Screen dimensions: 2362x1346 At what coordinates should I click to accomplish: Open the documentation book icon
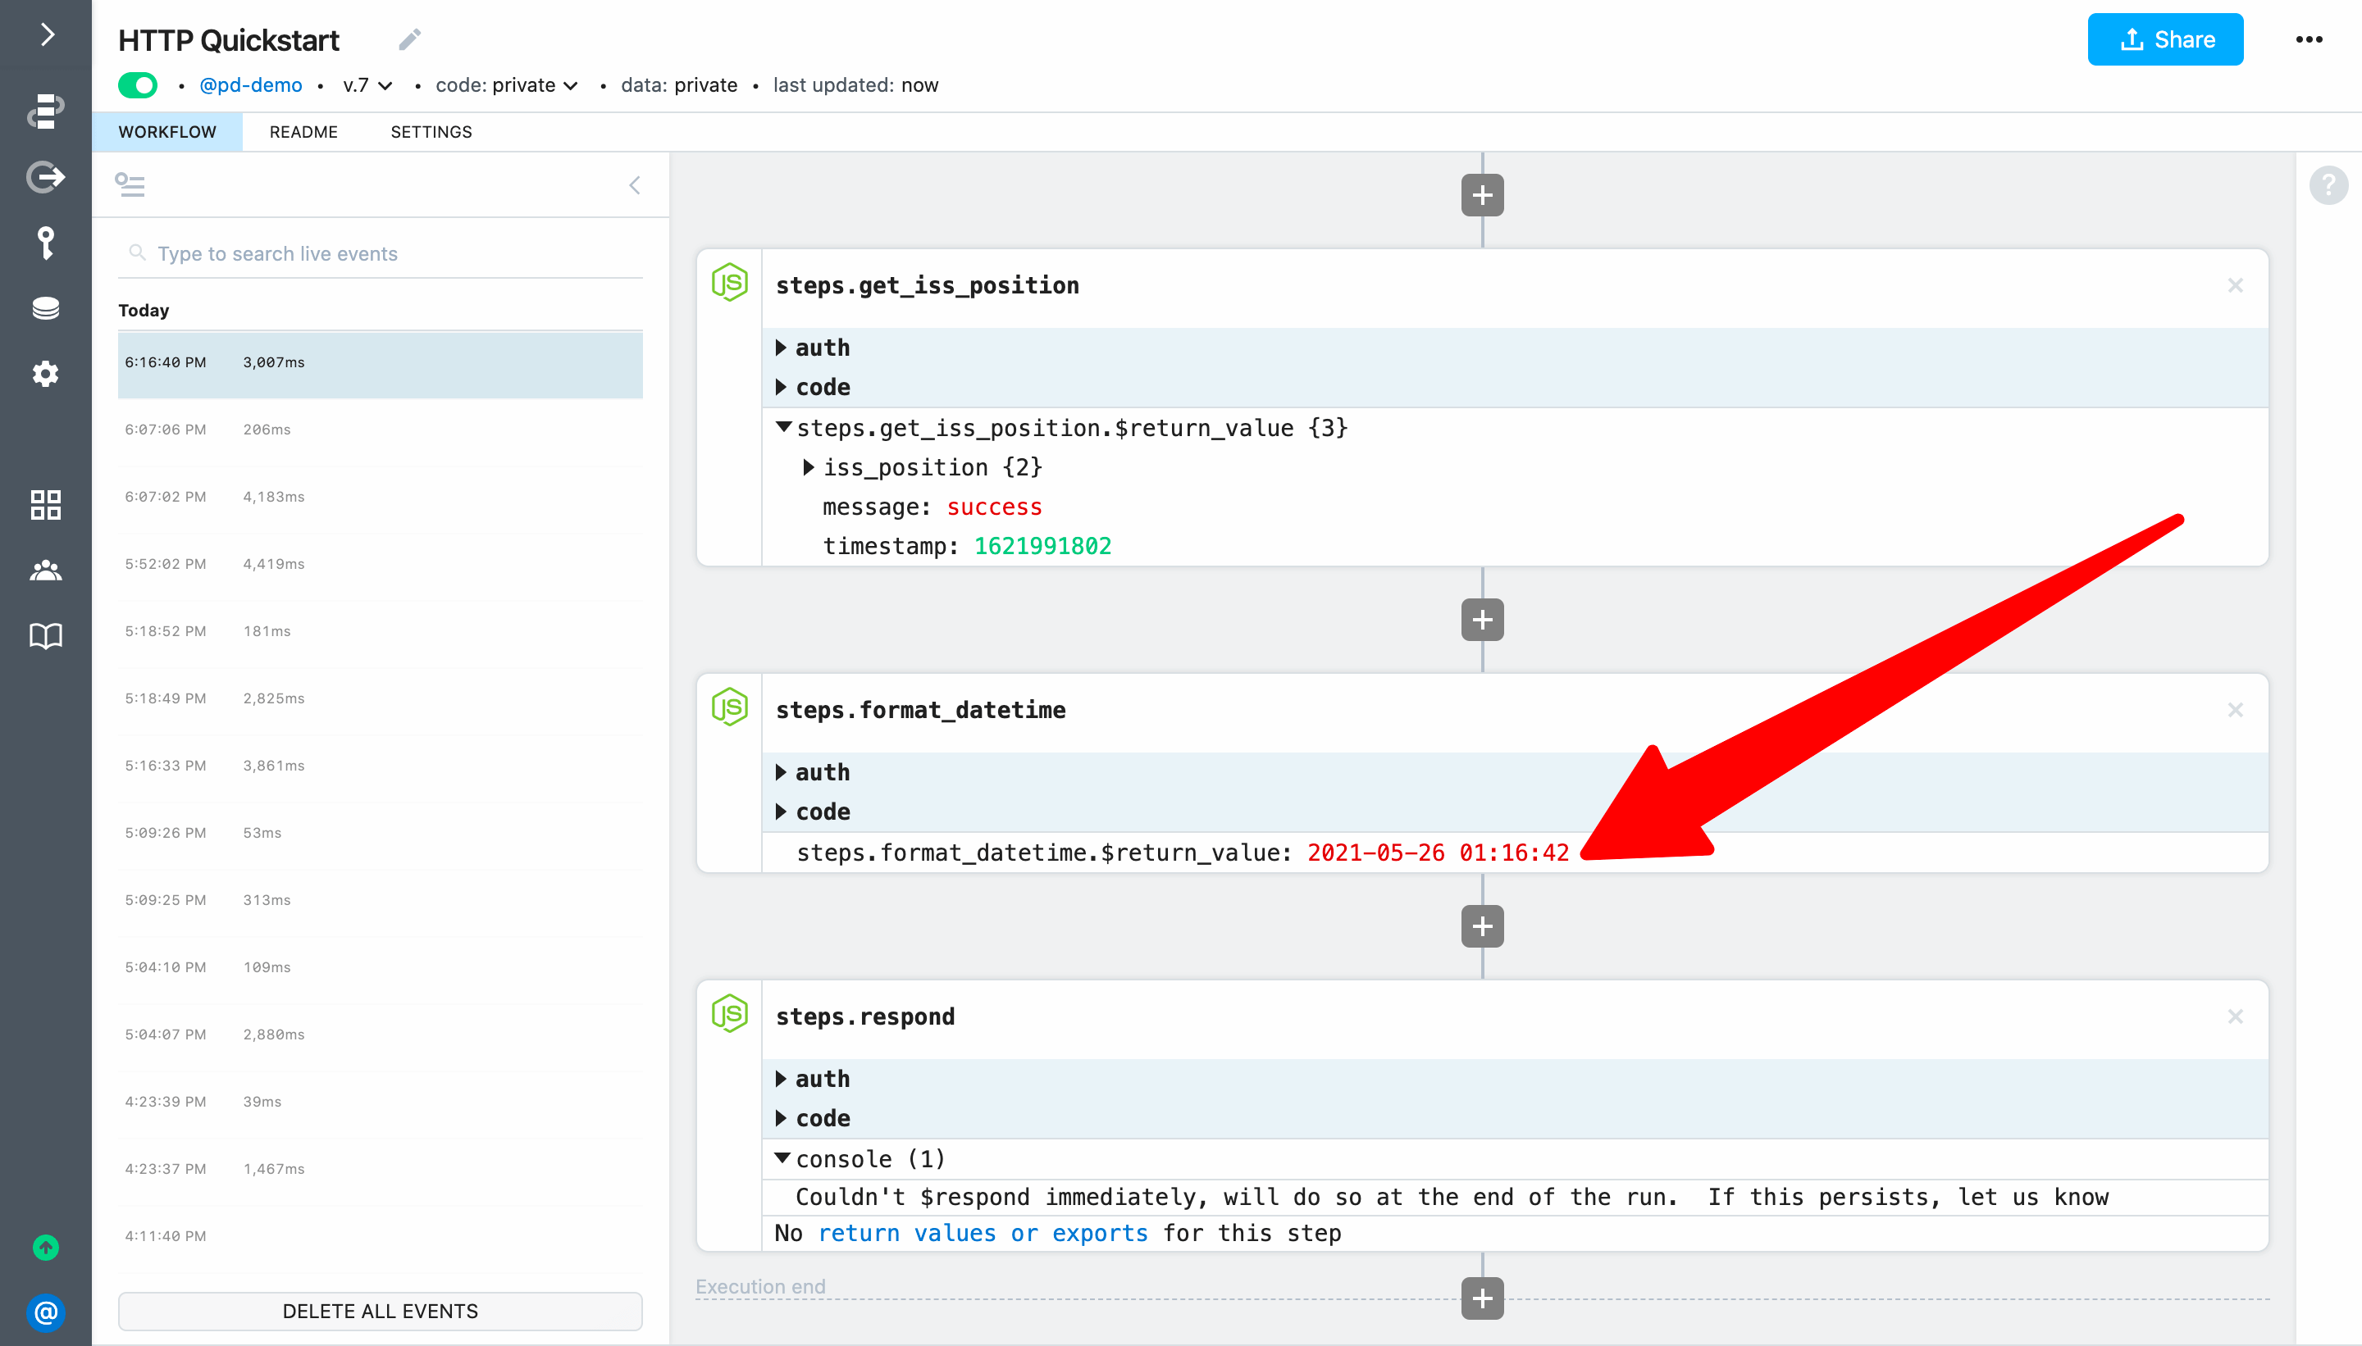point(45,636)
